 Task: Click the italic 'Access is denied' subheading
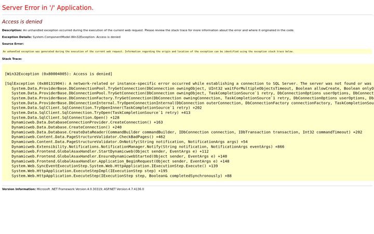pyautogui.click(x=22, y=21)
